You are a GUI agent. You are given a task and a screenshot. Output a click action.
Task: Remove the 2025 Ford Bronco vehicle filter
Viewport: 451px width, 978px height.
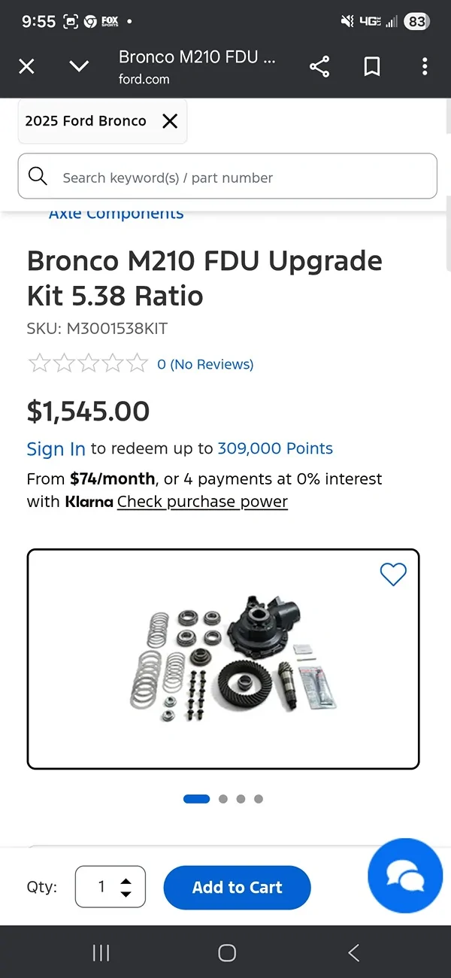[169, 120]
